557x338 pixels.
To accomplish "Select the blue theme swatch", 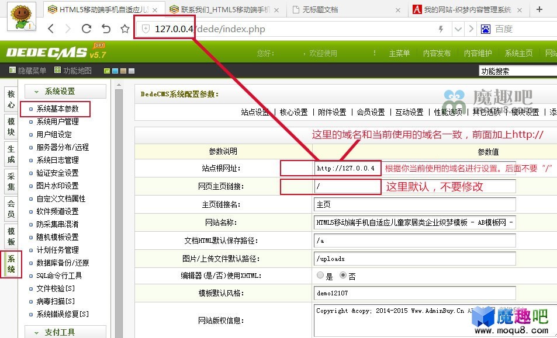I will pyautogui.click(x=115, y=71).
